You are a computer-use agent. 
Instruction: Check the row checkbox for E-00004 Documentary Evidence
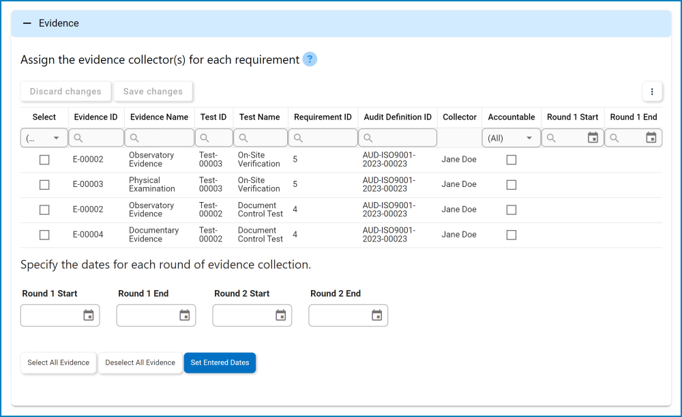coord(44,234)
